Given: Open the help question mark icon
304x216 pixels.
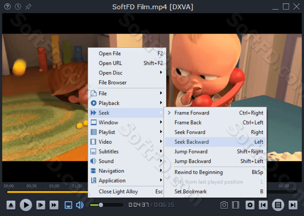Looking at the screenshot, I should pyautogui.click(x=7, y=7).
